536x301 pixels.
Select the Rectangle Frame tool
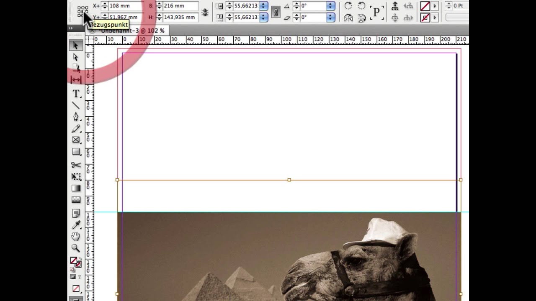pyautogui.click(x=76, y=140)
